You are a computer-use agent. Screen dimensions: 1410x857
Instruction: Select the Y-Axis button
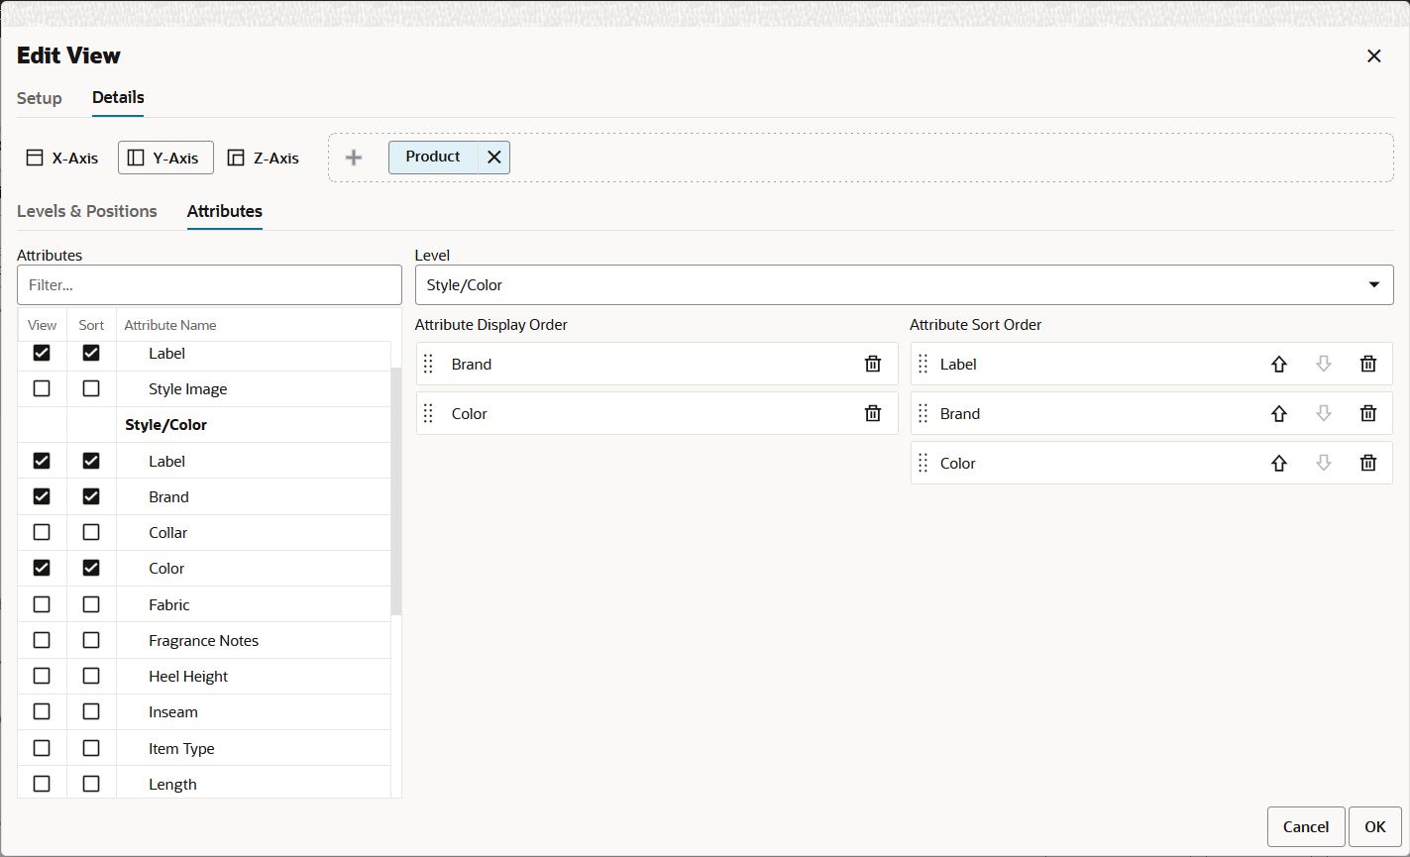[165, 158]
